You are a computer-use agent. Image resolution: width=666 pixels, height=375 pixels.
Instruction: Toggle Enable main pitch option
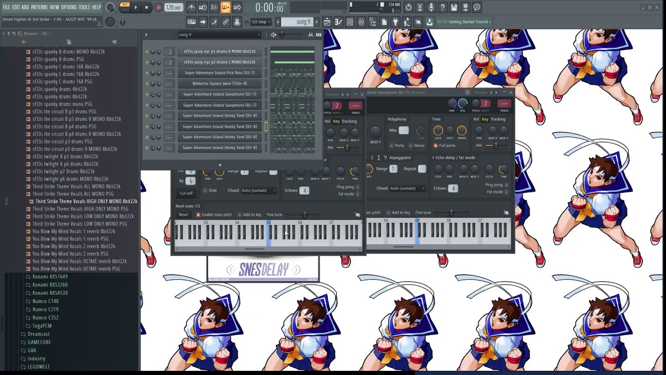pos(213,215)
